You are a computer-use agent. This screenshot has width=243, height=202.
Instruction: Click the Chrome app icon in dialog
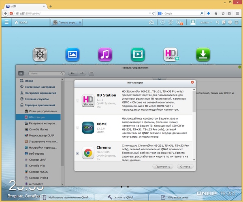[88, 153]
